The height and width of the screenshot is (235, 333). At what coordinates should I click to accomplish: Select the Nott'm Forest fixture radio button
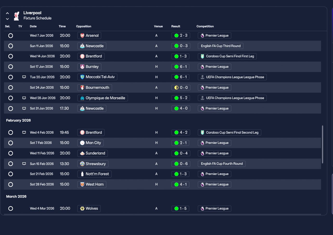[11, 174]
